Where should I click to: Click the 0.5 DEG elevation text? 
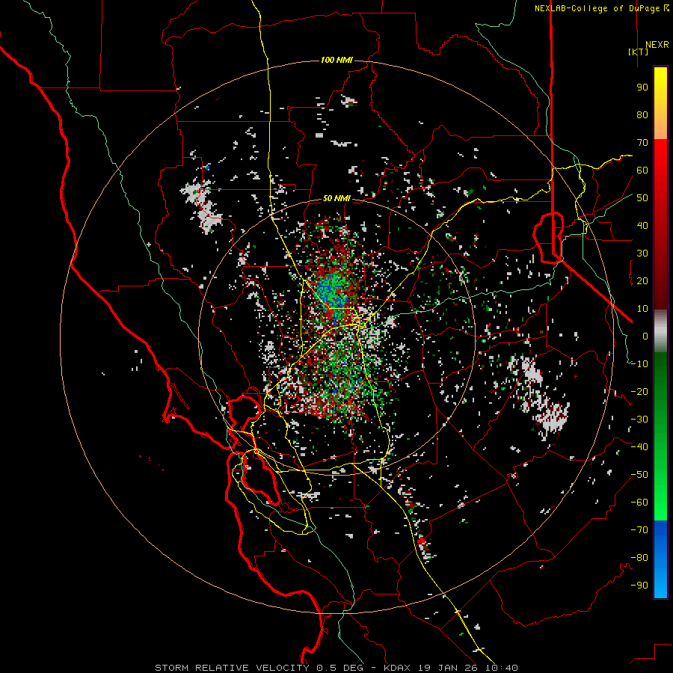pyautogui.click(x=340, y=668)
